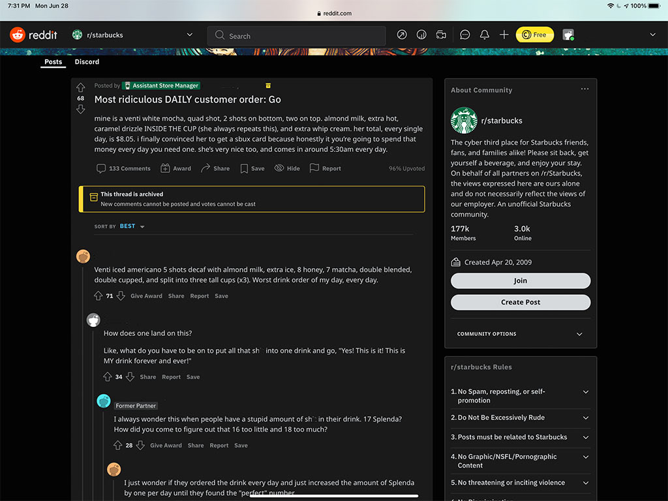Collapse the 71-point comment thread line
The image size is (668, 501).
pos(83,384)
